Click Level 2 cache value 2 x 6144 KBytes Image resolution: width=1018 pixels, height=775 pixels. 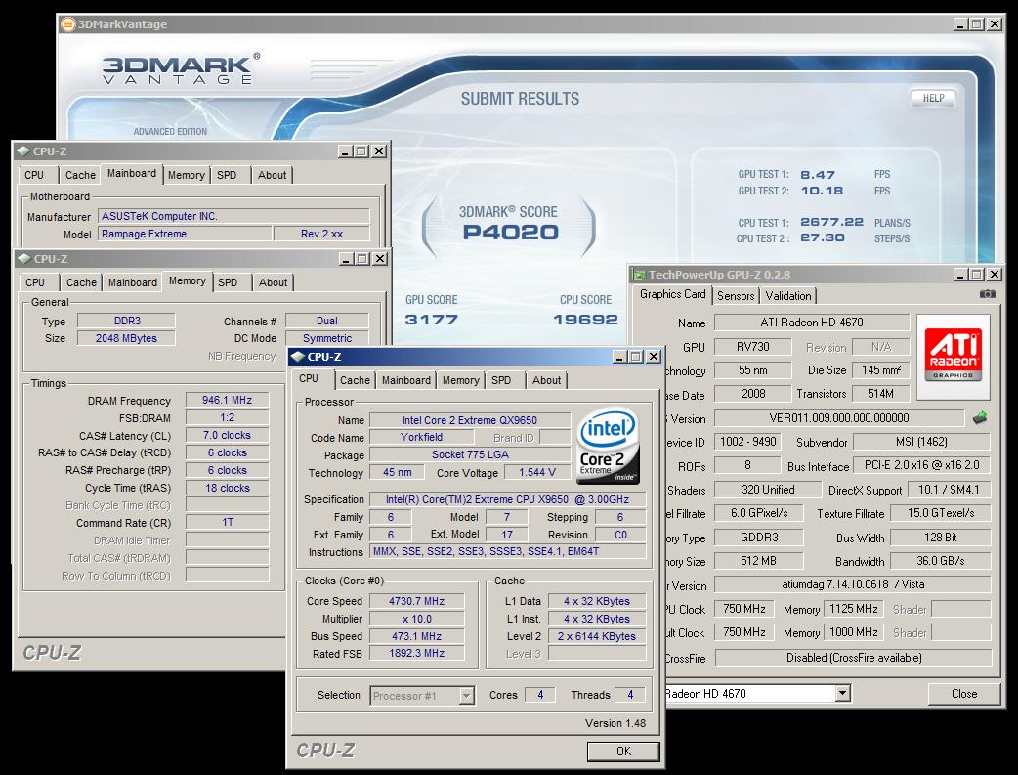(597, 636)
